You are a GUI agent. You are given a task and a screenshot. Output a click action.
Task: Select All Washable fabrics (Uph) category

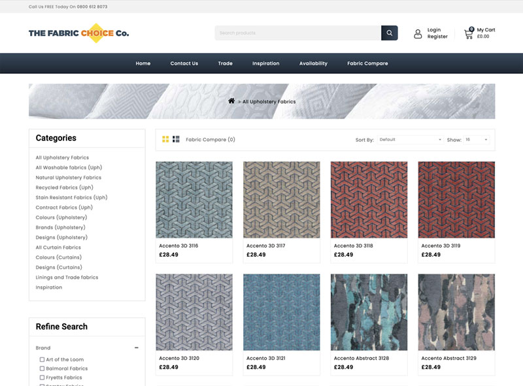click(69, 167)
